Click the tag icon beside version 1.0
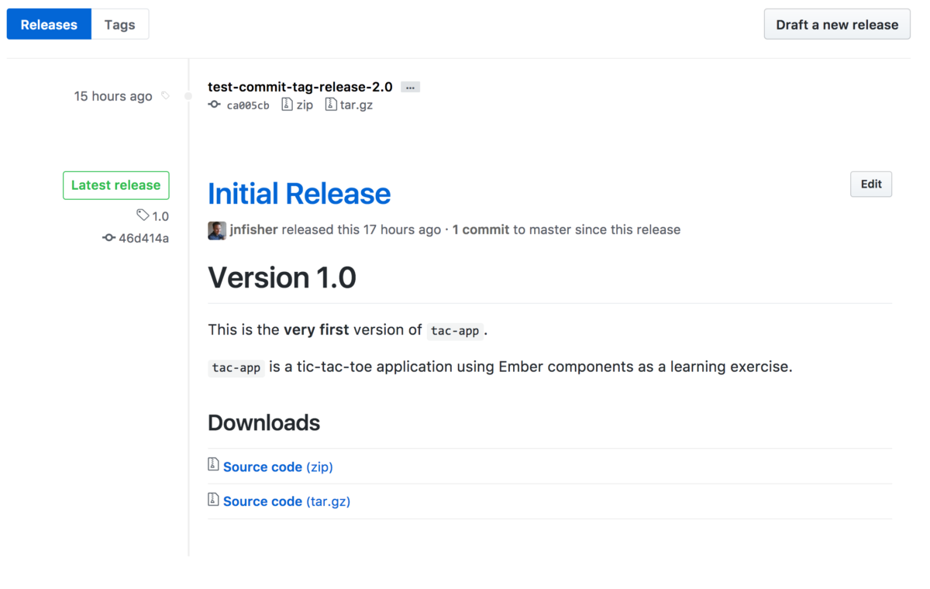The width and height of the screenshot is (930, 589). coord(141,215)
